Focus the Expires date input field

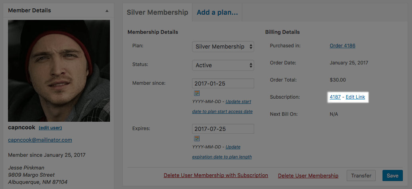click(223, 129)
